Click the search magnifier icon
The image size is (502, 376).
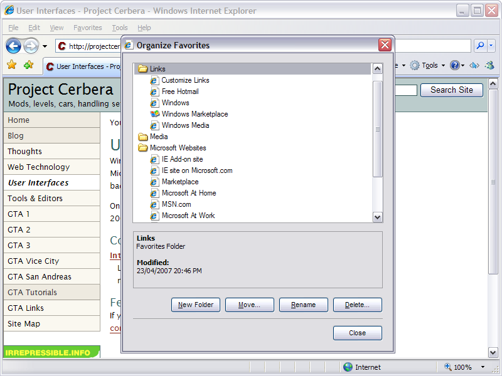click(480, 46)
